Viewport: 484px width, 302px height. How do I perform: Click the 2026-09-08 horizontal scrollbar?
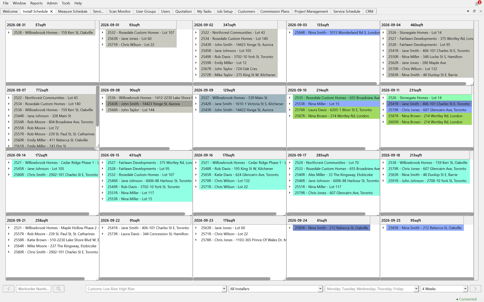point(135,149)
